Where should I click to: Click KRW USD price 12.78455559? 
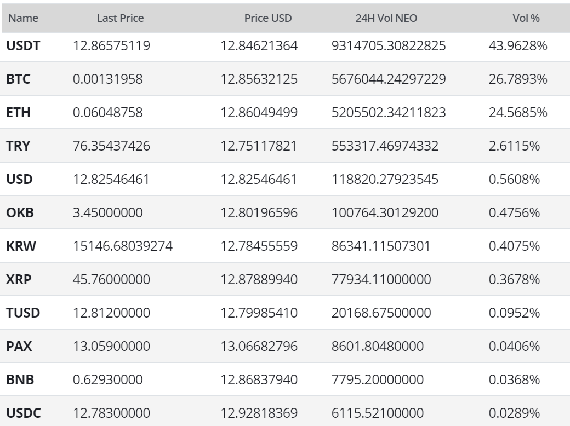click(x=259, y=246)
